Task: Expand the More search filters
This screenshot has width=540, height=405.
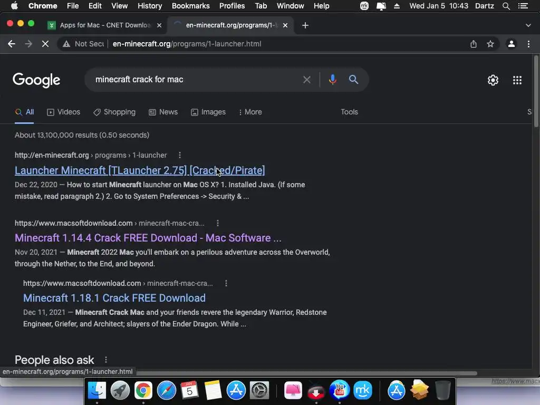Action: coord(250,112)
